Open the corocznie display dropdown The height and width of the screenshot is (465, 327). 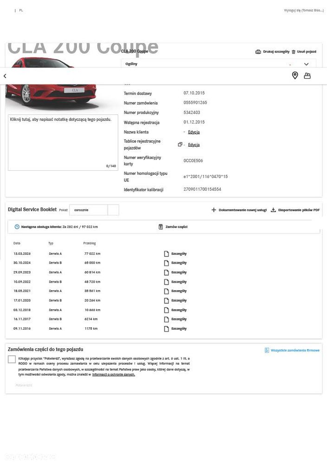(x=89, y=210)
